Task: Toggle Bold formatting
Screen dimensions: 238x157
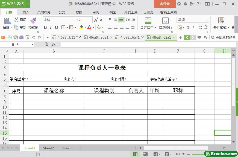Action: (45, 27)
